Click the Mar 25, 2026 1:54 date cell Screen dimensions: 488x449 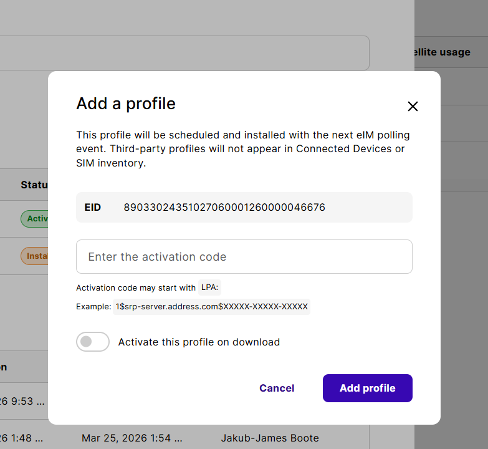point(131,438)
